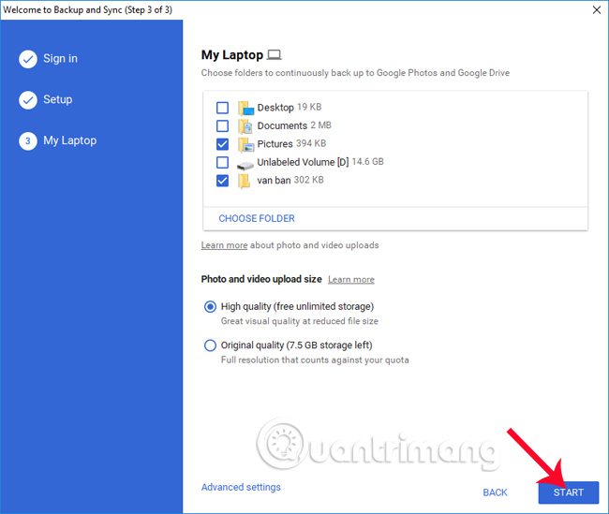Click the Pictures folder name
Viewport: 609px width, 514px height.
pyautogui.click(x=275, y=144)
